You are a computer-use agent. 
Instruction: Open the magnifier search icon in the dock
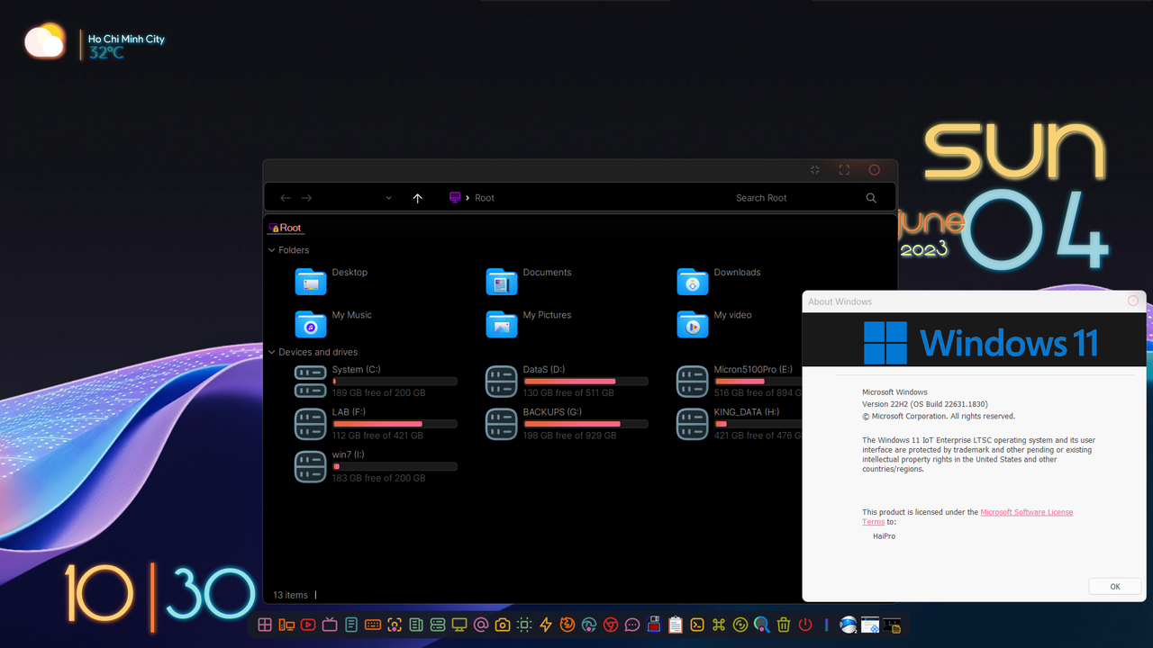pos(762,625)
